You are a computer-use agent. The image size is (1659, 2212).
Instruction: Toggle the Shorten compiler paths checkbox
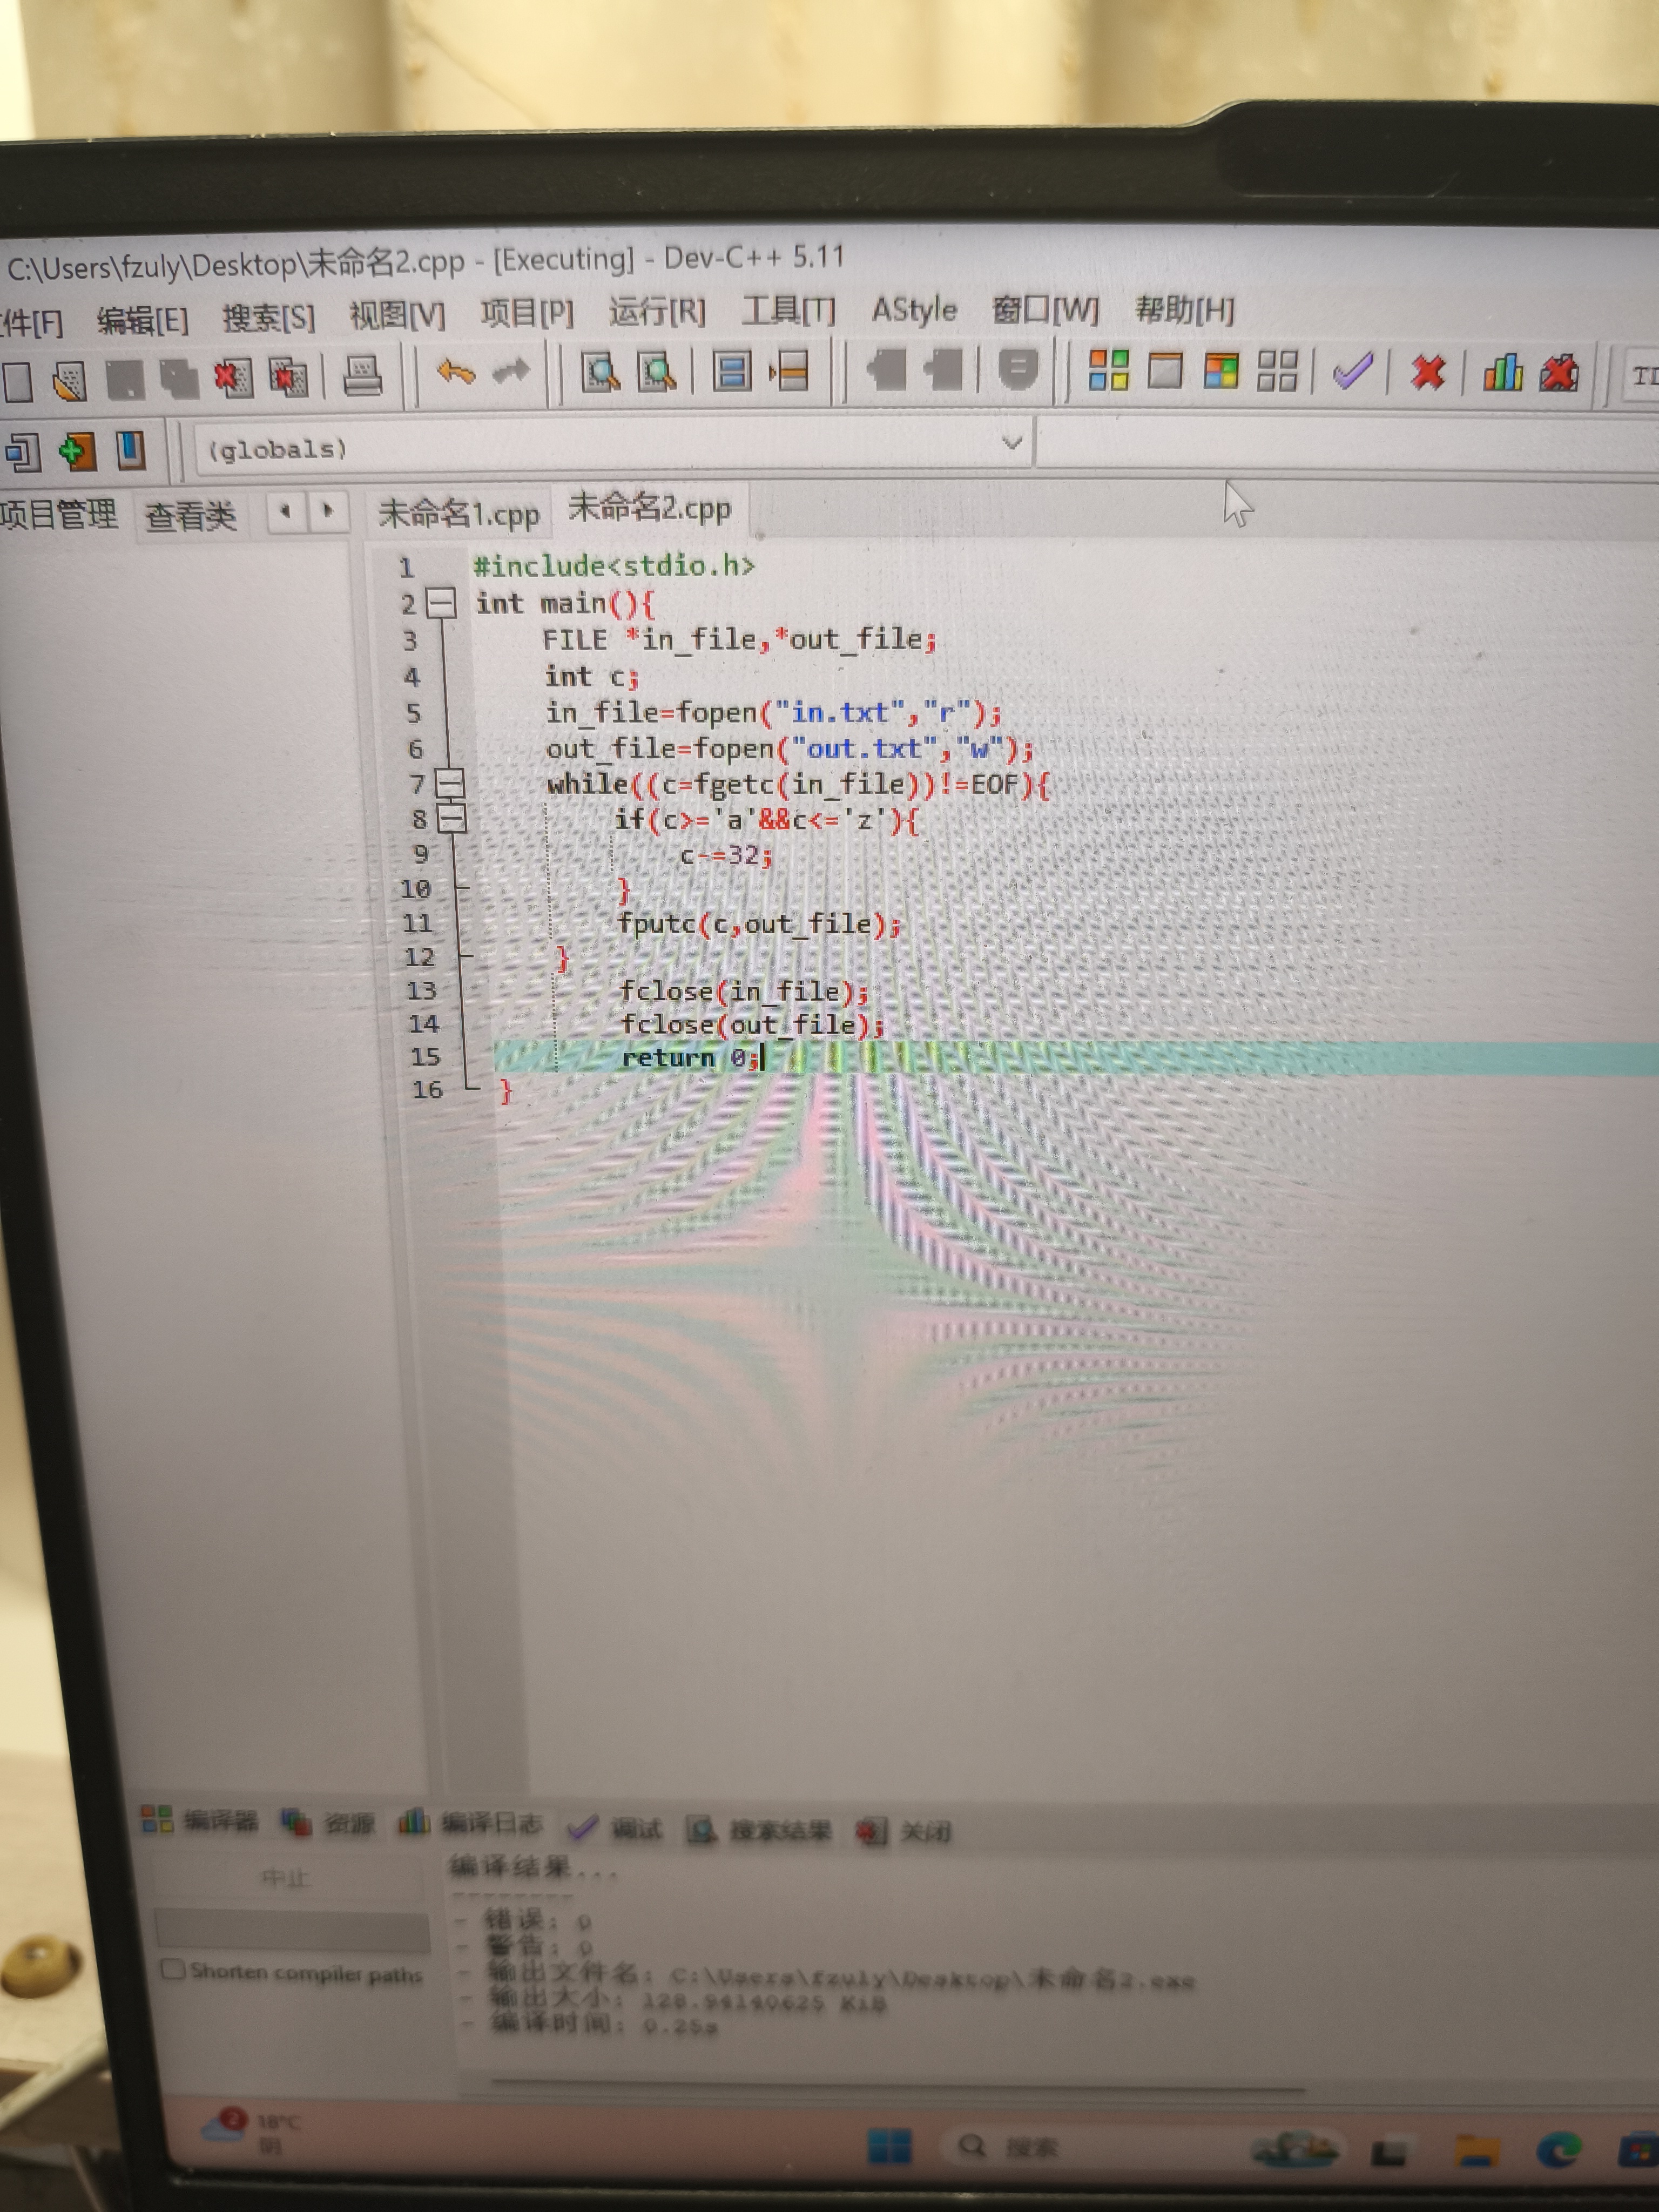173,1969
